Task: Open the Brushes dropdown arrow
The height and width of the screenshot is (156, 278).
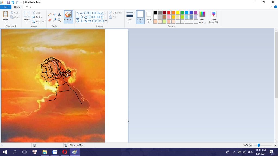Action: click(68, 22)
